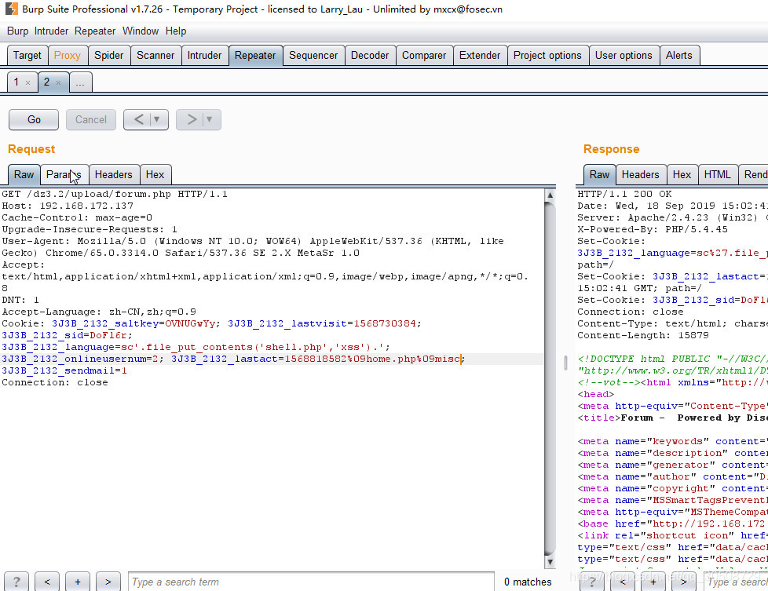The width and height of the screenshot is (768, 591).
Task: Click the 3J3B_2132_language cookie payload line
Action: (x=196, y=347)
